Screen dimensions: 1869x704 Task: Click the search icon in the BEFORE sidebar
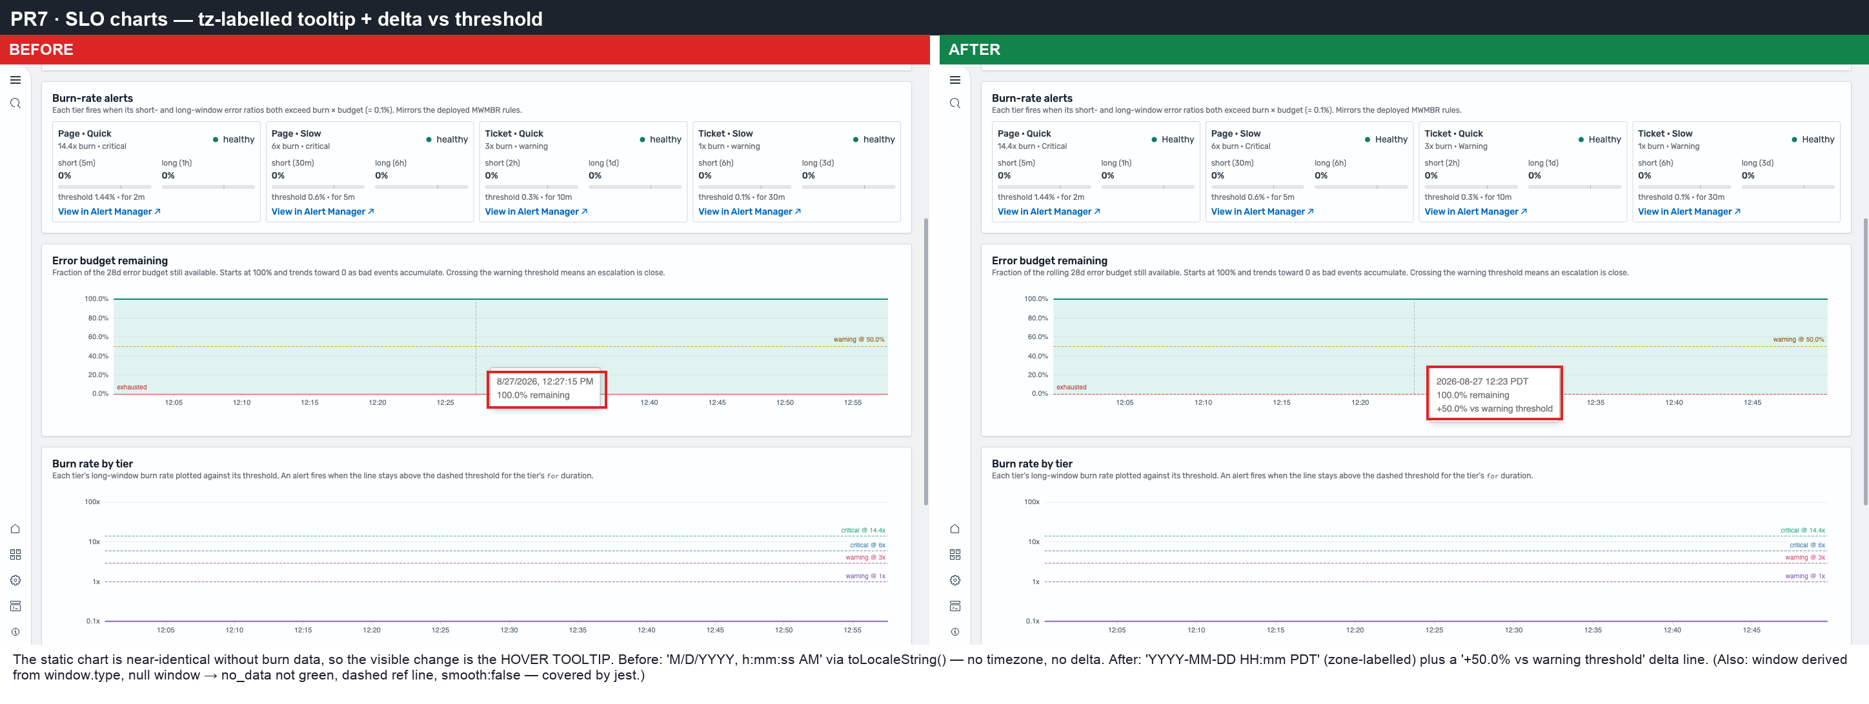coord(15,104)
